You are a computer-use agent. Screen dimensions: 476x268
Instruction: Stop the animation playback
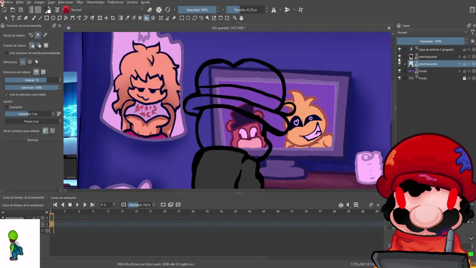(70, 205)
